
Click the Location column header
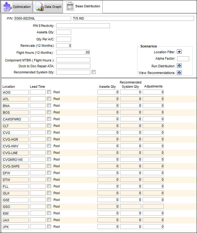[x=9, y=87]
